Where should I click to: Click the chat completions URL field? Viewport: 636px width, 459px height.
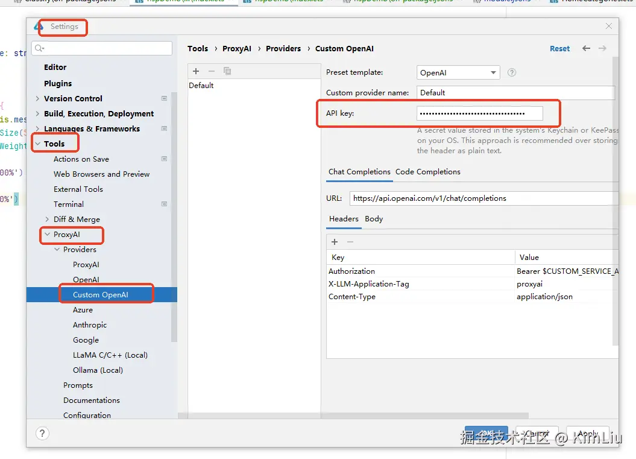[x=483, y=198]
